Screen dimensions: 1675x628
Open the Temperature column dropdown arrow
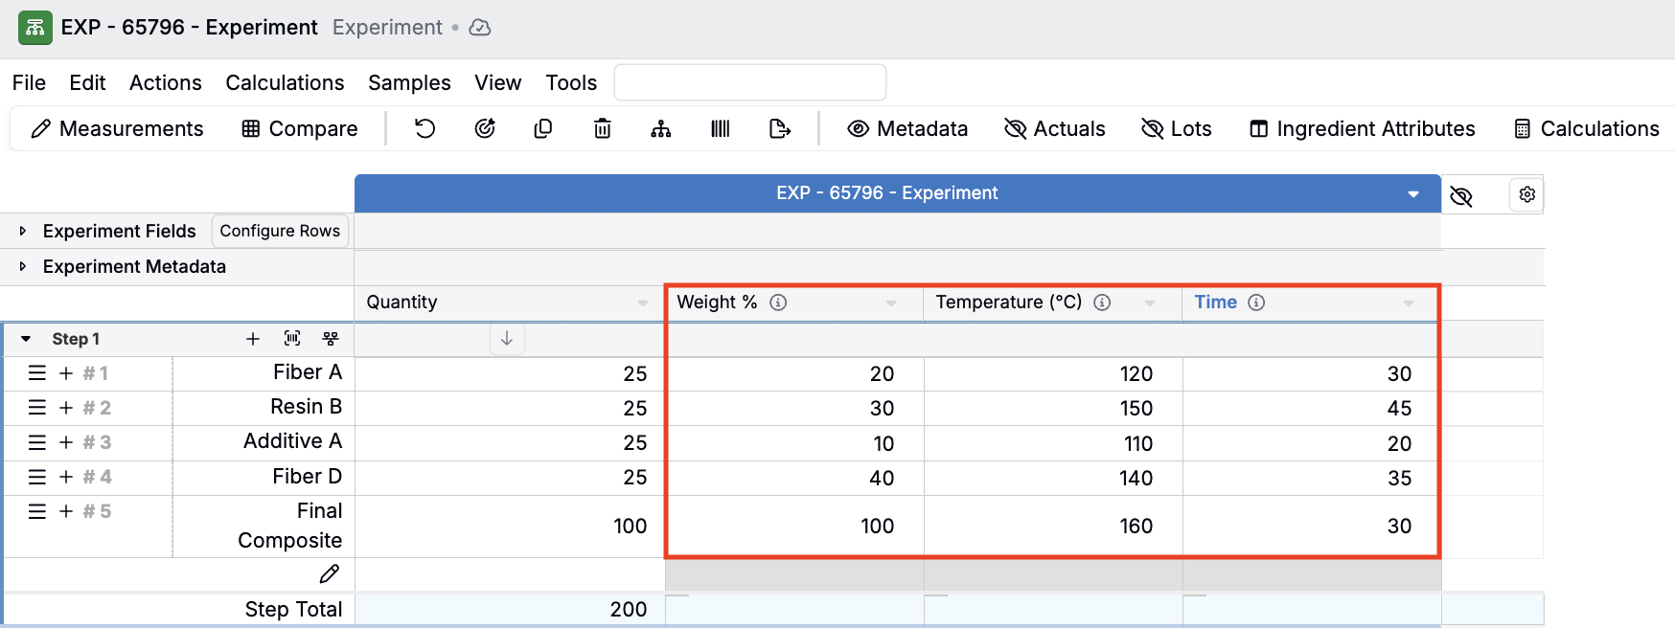tap(1150, 303)
